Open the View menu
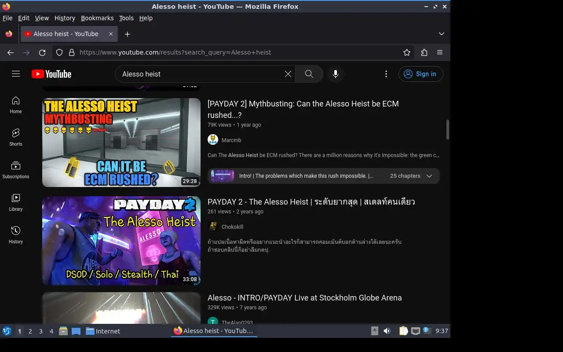 point(42,18)
